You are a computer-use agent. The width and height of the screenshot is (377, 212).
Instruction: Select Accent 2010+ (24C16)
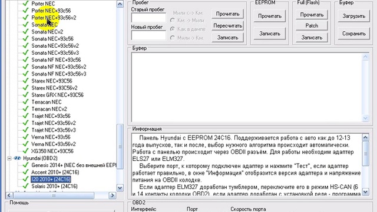point(55,172)
